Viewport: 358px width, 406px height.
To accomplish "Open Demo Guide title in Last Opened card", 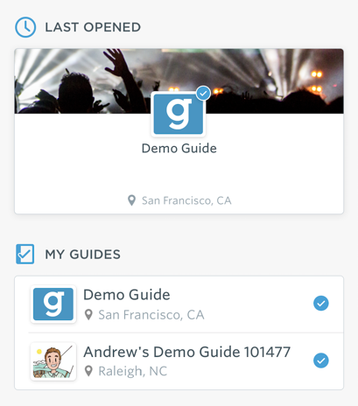I will (x=179, y=149).
